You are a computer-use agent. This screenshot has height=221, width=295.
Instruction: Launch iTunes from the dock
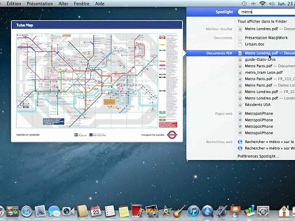coord(193,211)
